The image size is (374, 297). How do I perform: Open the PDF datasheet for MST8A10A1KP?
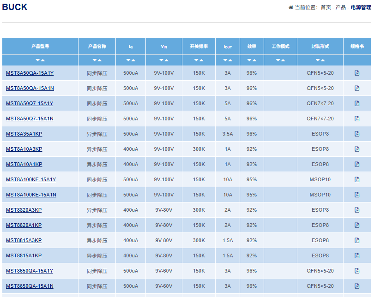point(357,164)
